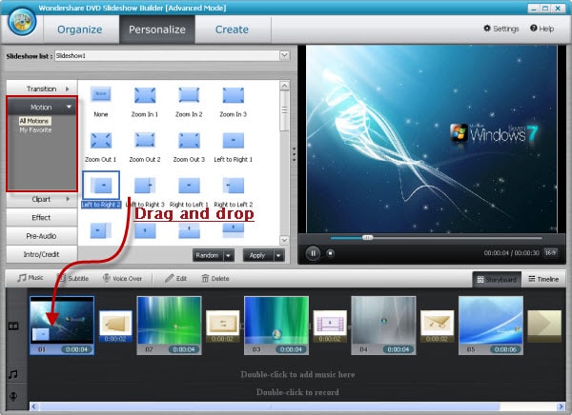572x415 pixels.
Task: Stop the slideshow preview
Action: tap(330, 253)
